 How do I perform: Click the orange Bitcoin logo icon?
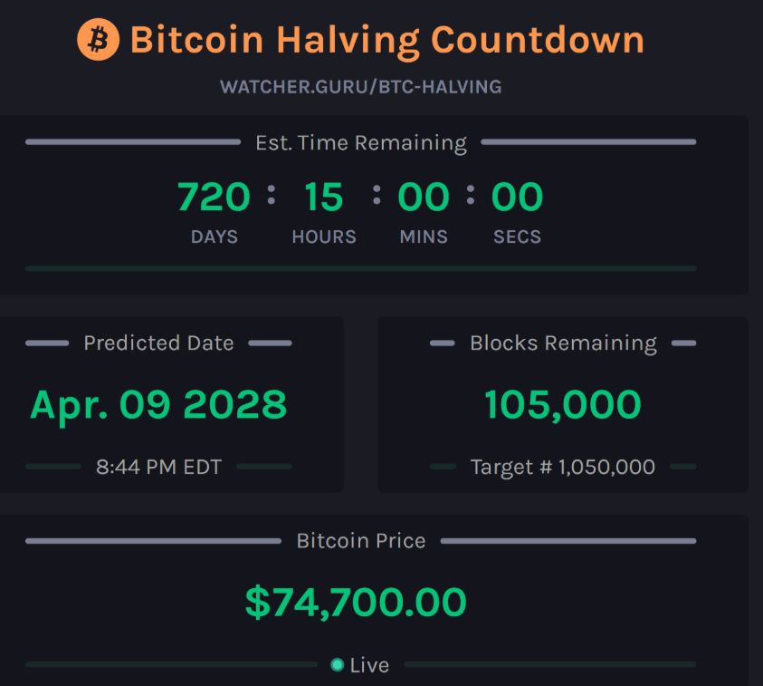click(x=99, y=41)
